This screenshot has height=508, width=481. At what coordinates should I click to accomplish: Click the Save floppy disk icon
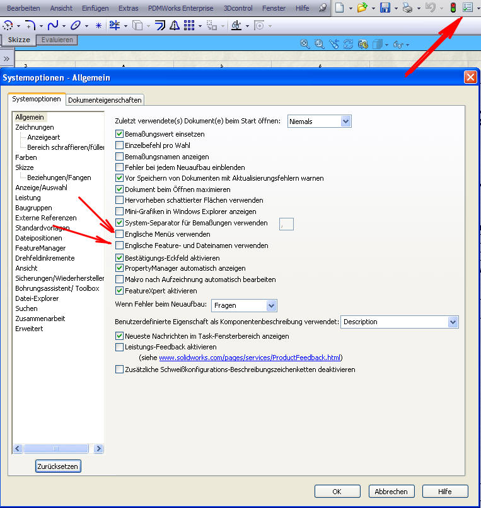pyautogui.click(x=385, y=7)
